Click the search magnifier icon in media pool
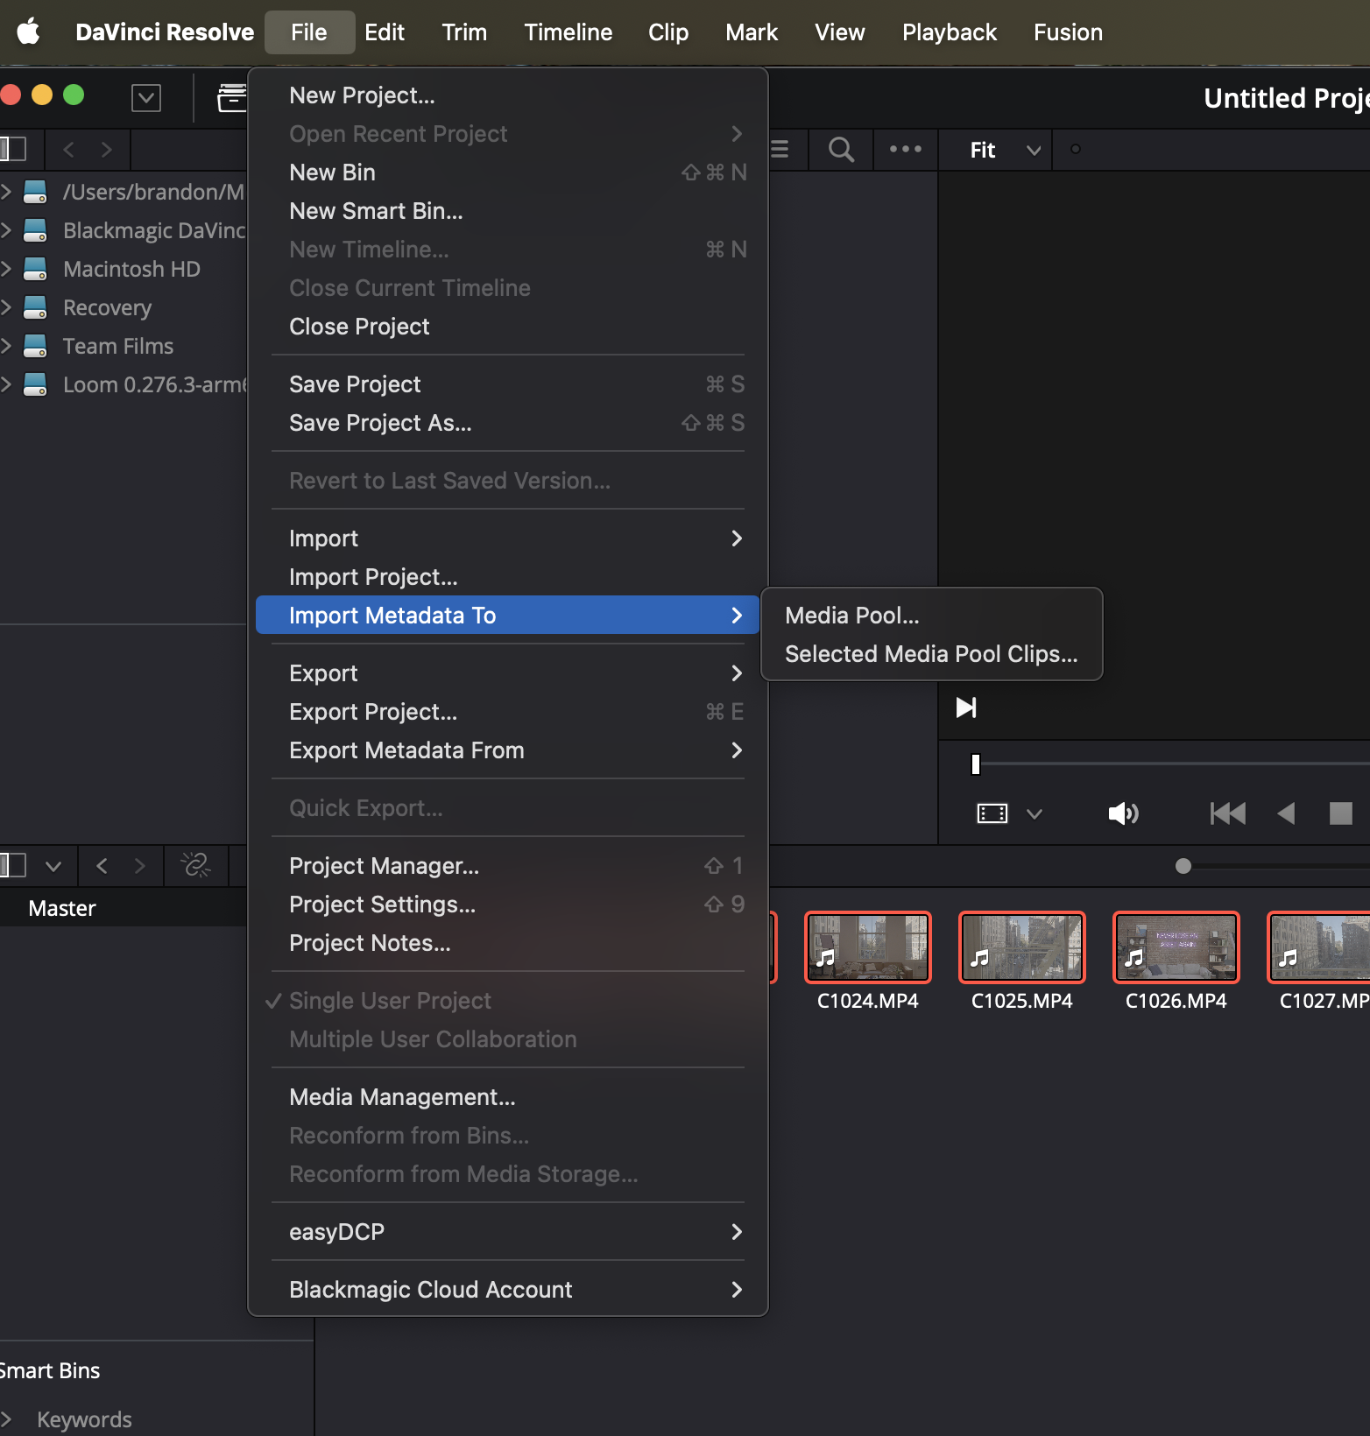 tap(841, 150)
